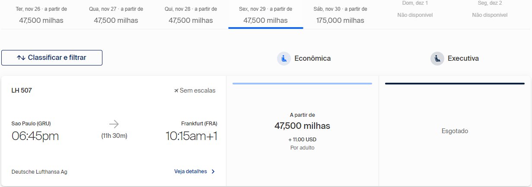Image resolution: width=532 pixels, height=187 pixels.
Task: Expand flight details chevron arrow
Action: tap(213, 171)
